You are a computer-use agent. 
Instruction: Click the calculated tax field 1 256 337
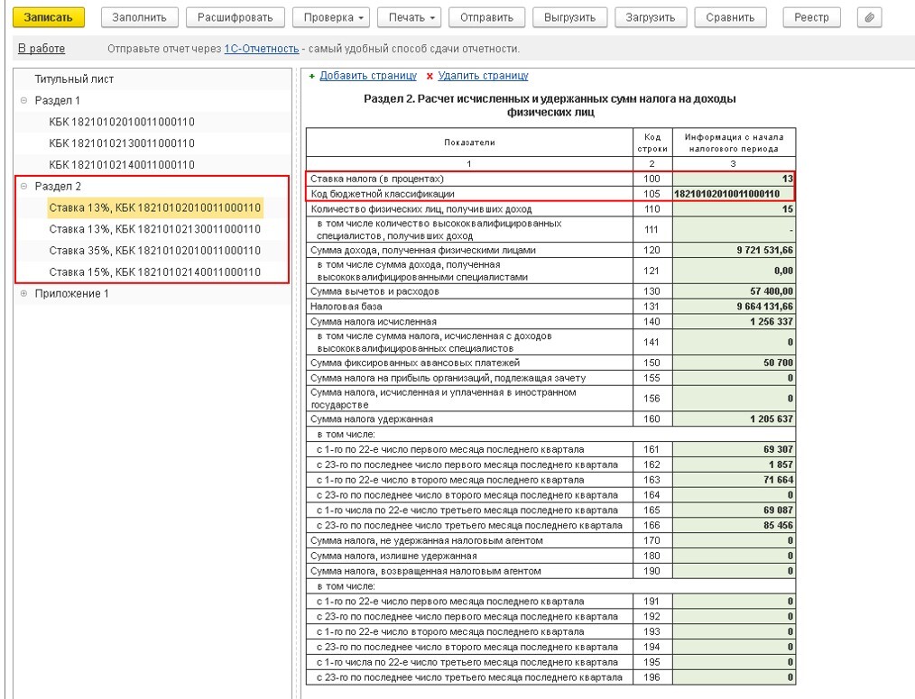click(734, 321)
